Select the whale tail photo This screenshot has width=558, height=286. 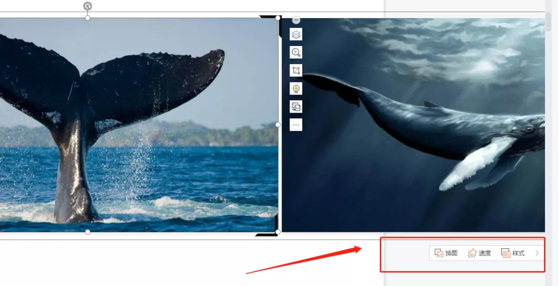tap(139, 125)
